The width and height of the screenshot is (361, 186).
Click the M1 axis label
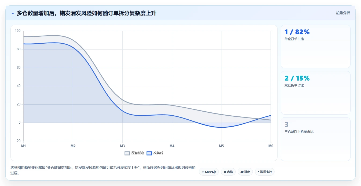(x=24, y=146)
